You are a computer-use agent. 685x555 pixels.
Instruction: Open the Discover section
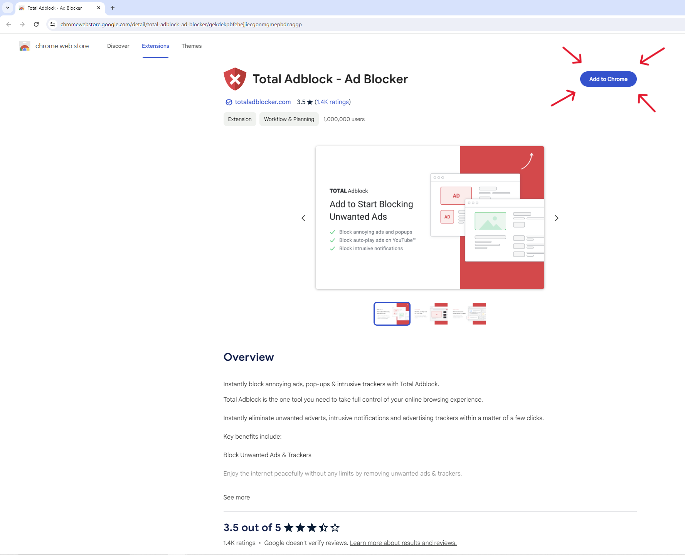click(x=118, y=46)
